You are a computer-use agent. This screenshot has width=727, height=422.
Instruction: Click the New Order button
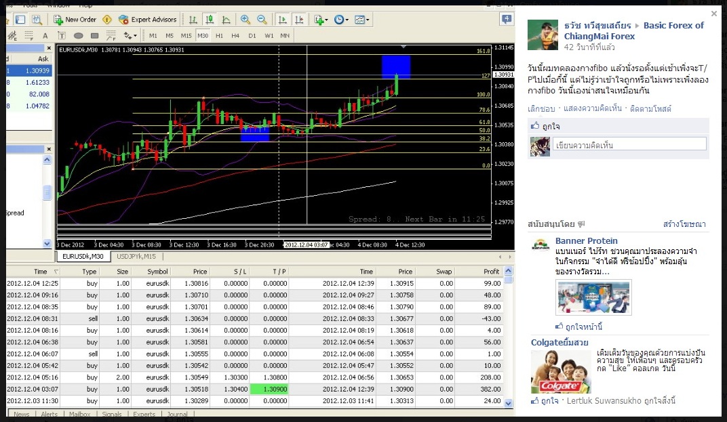[x=75, y=20]
